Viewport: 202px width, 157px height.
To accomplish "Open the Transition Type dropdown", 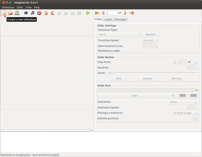I will [x=120, y=34].
